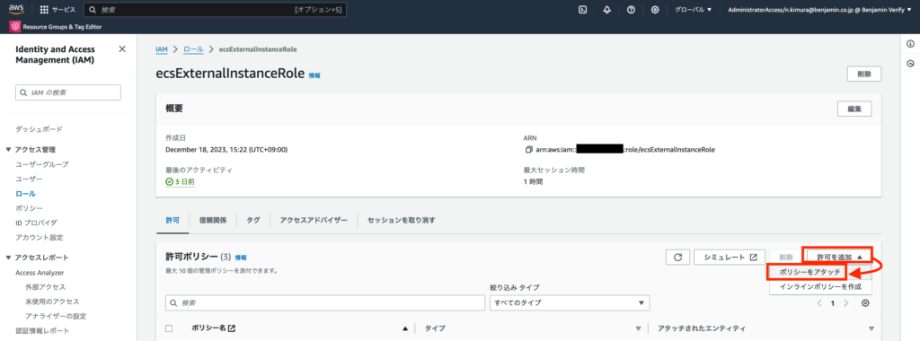Viewport: 920px width, 341px height.
Task: Open the region selector dropdown
Action: pyautogui.click(x=694, y=10)
